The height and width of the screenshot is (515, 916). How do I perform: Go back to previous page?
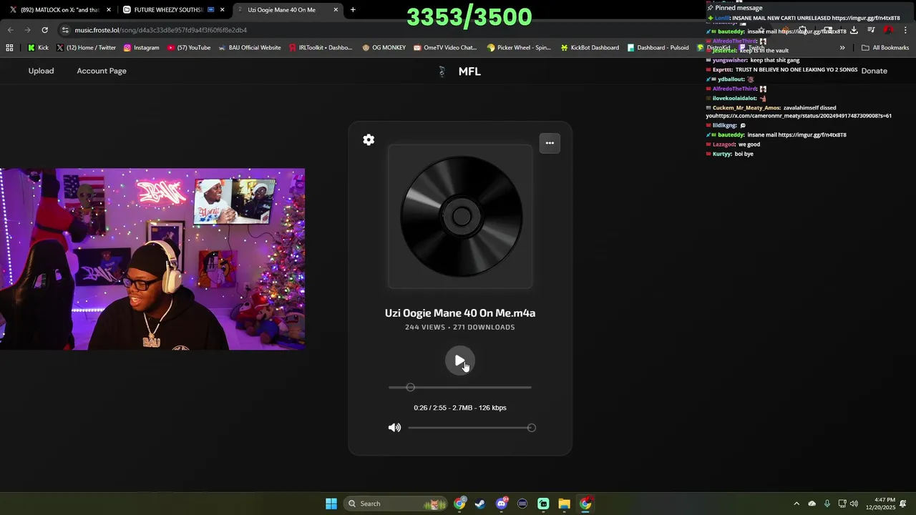pyautogui.click(x=10, y=30)
